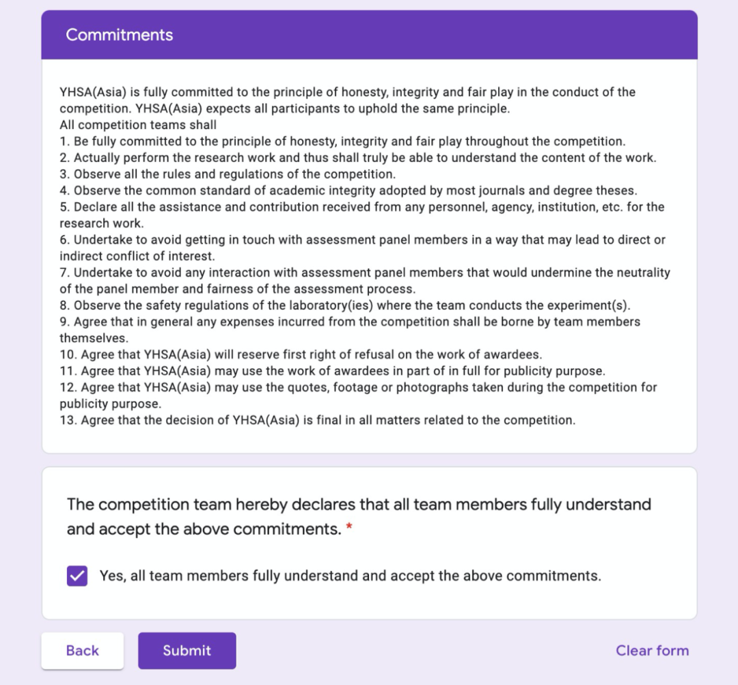
Task: Click commitment 3 about rules and regulations
Action: tap(228, 174)
